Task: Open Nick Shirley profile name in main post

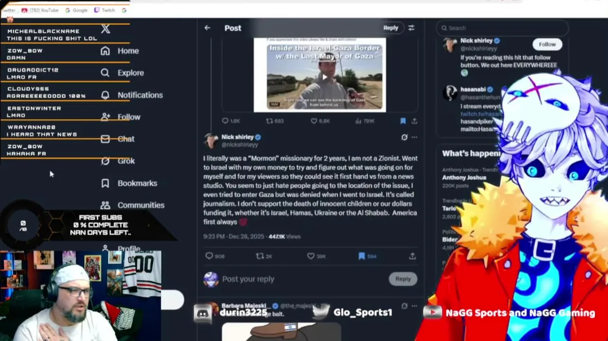Action: [x=238, y=137]
